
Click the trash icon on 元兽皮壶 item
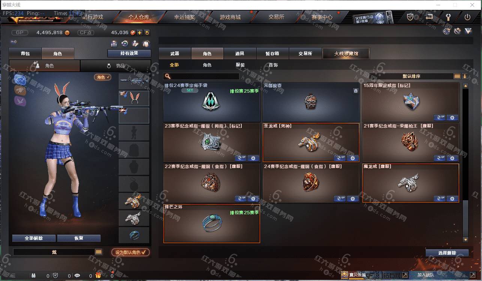click(x=356, y=91)
